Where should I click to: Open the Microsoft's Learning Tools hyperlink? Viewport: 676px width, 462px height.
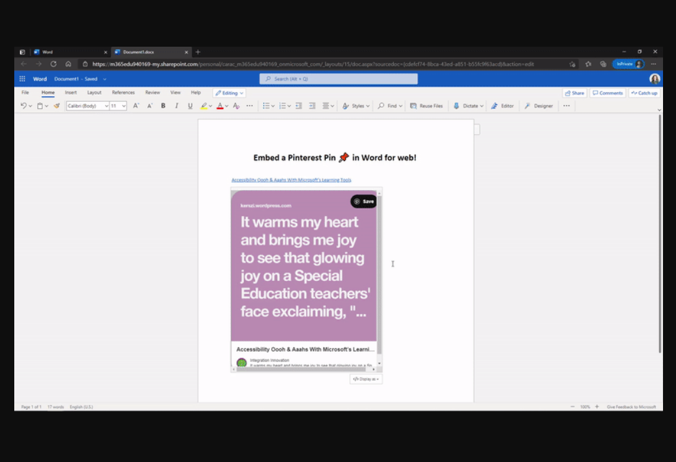coord(291,180)
